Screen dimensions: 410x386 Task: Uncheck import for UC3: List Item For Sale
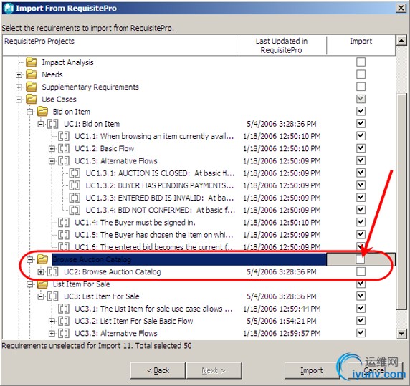[361, 296]
